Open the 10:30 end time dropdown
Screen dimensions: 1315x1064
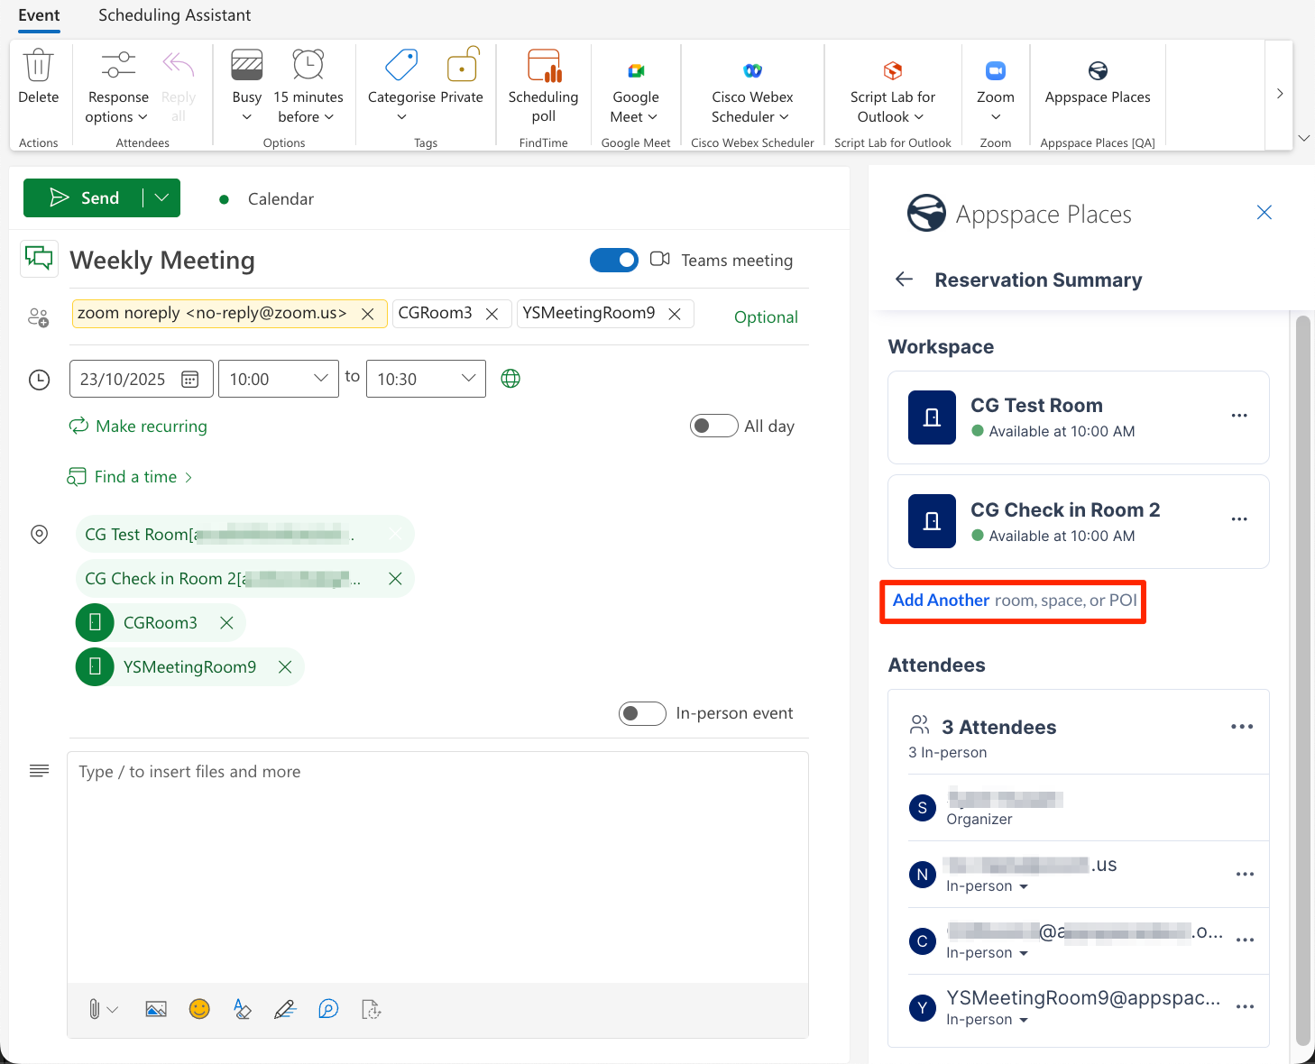(426, 379)
